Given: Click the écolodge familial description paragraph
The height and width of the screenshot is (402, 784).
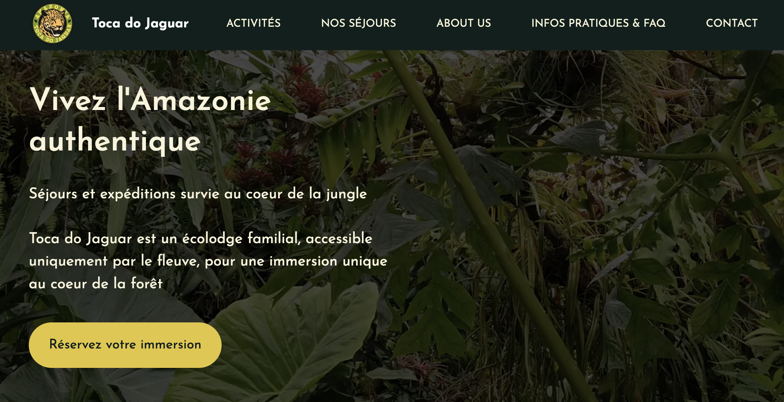Looking at the screenshot, I should point(208,261).
